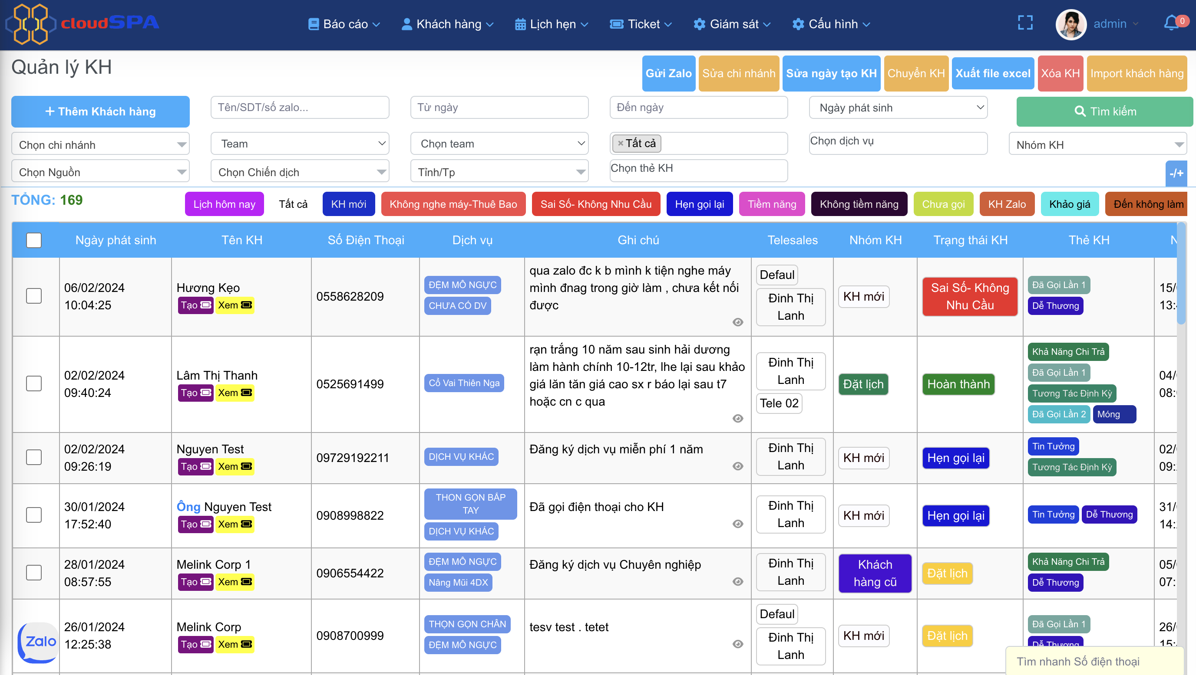
Task: Select checkbox for Melink Corp 1 row
Action: (x=34, y=573)
